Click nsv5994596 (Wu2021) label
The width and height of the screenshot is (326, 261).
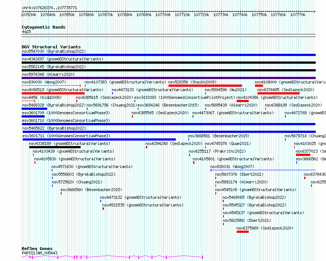pos(226,90)
